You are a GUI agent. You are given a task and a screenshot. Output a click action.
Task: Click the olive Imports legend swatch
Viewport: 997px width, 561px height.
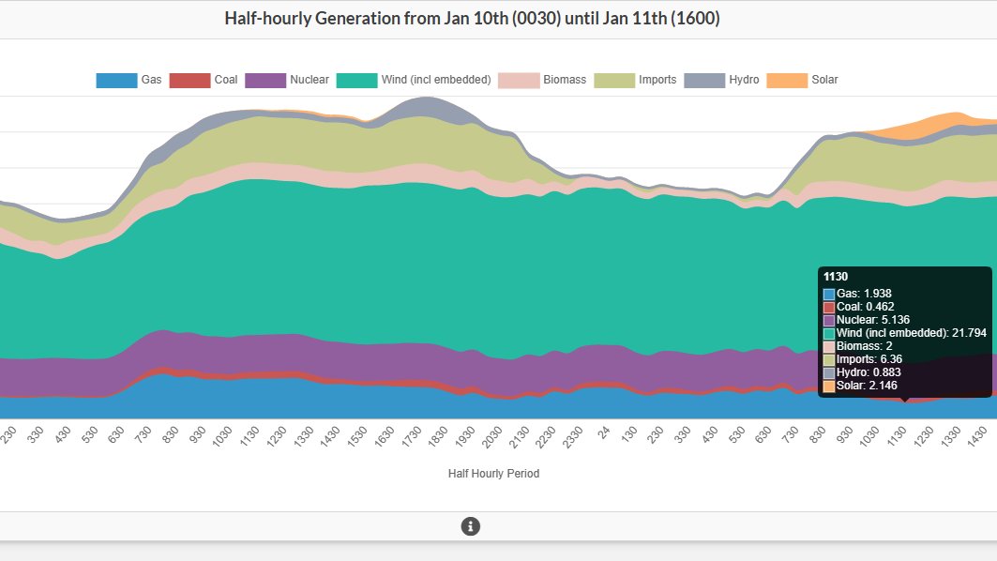click(614, 80)
